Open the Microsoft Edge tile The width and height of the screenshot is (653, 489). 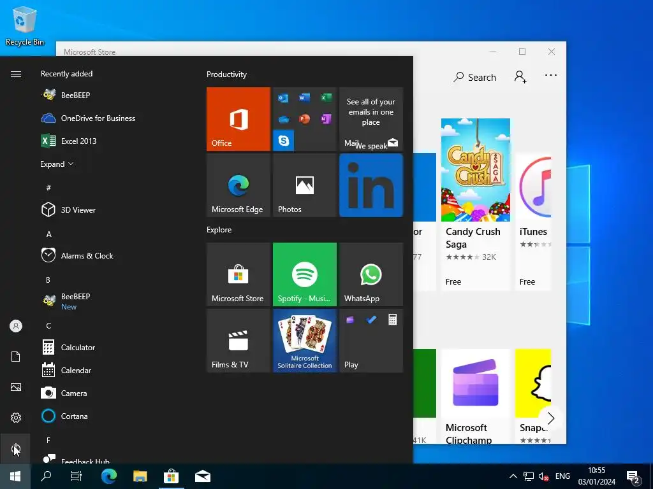[x=238, y=185]
